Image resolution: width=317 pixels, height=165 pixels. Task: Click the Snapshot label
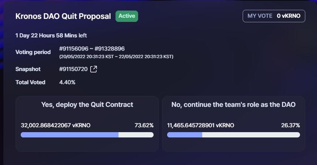28,69
